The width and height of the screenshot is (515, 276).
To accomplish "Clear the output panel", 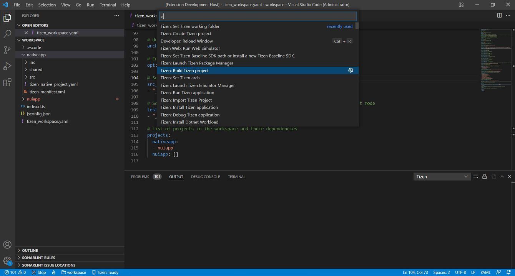I will coord(476,177).
